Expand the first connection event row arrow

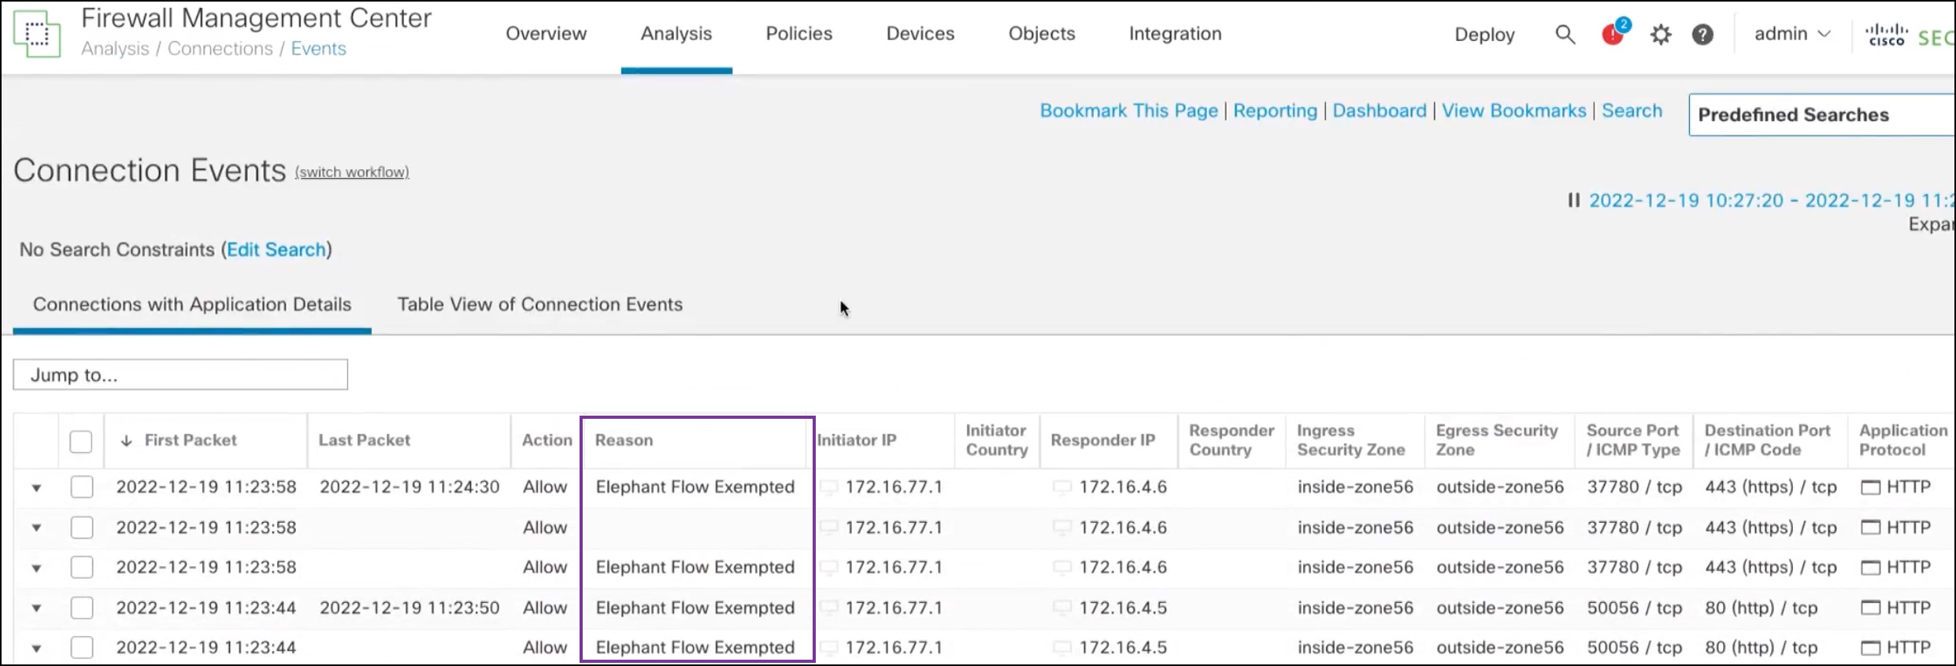click(x=36, y=488)
